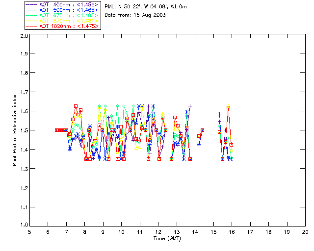Click the 'Real Part of Refractive index' axis title
314x251 pixels.
(14, 130)
